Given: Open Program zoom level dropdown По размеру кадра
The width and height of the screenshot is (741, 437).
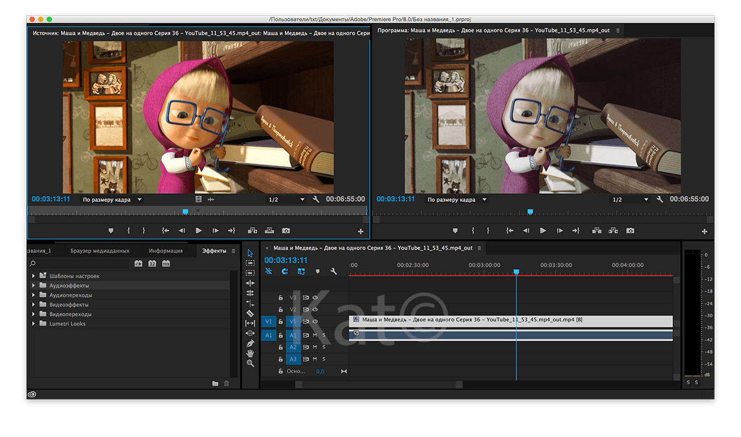Looking at the screenshot, I should (x=456, y=199).
